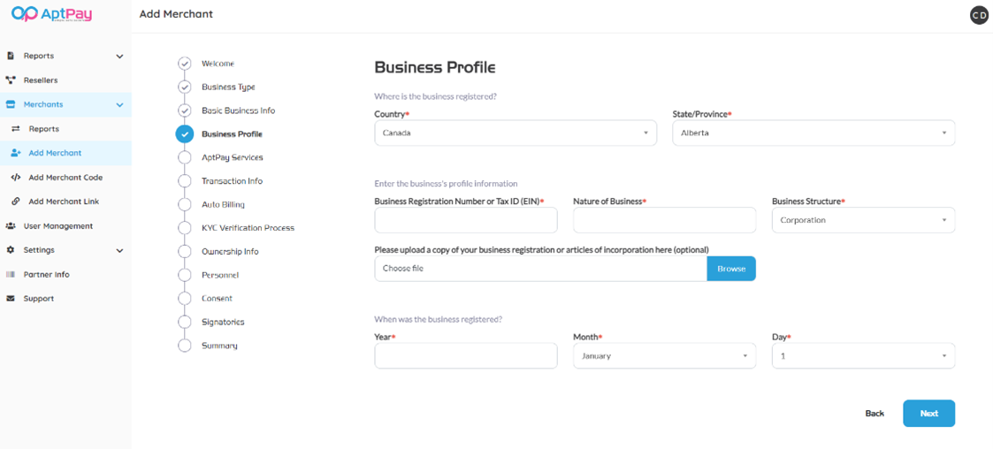Click the Nature of Business field

(x=664, y=220)
